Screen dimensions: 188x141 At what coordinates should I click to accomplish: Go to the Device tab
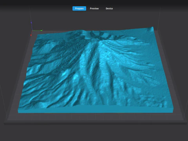tap(109, 9)
